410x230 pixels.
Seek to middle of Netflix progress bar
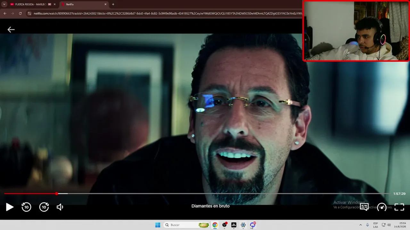pyautogui.click(x=197, y=194)
